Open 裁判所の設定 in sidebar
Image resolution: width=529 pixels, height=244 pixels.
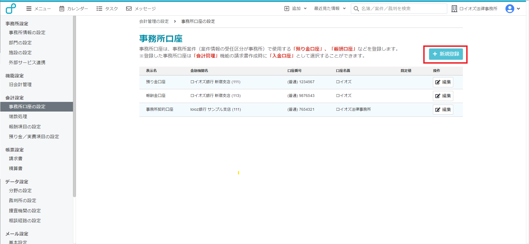click(23, 200)
